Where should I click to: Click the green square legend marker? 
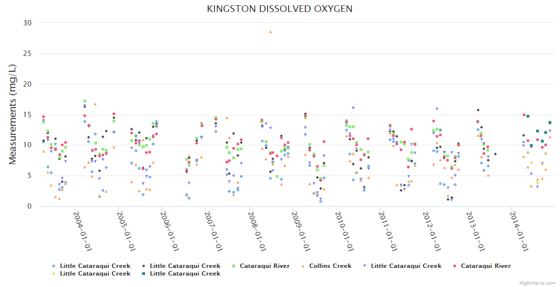(234, 266)
